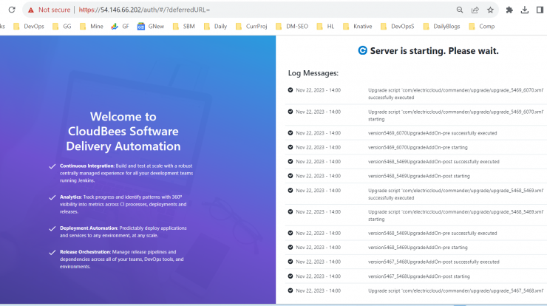Bookmark this page with the star icon
Screen dimensions: 547x306
(491, 10)
